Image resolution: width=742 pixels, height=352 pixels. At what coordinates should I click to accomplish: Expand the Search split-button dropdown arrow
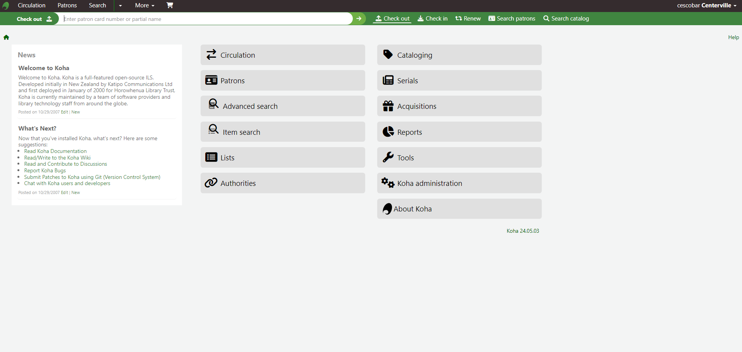click(120, 5)
